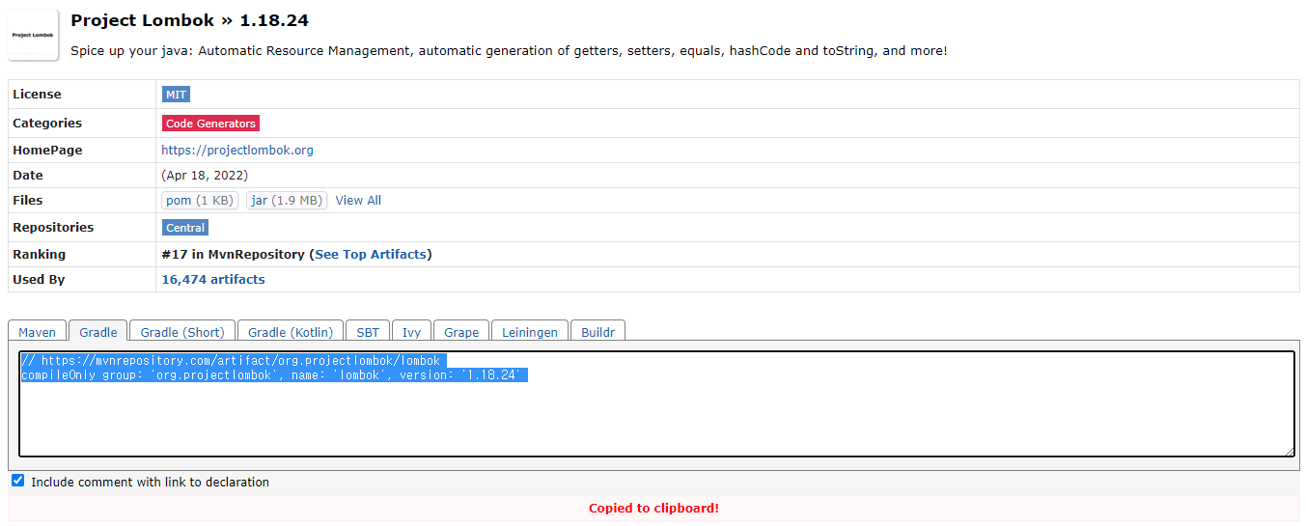1306x526 pixels.
Task: Switch to the Gradle (Kotlin) tab
Action: (x=291, y=331)
